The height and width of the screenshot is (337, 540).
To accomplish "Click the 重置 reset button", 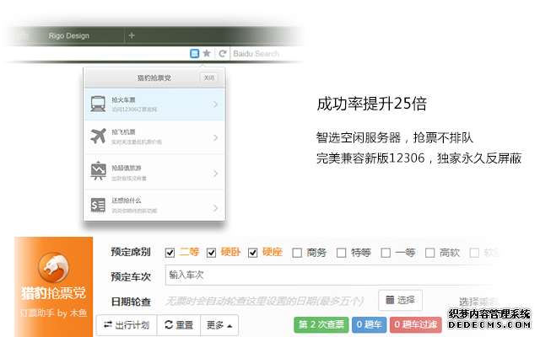I will 179,325.
